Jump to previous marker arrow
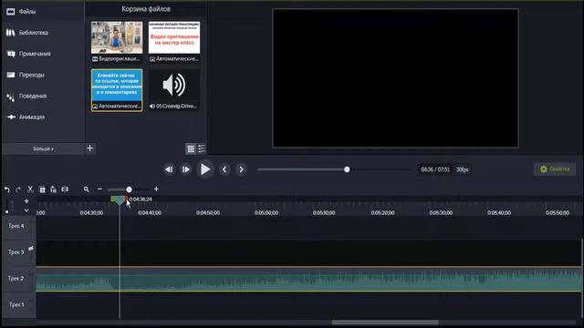The image size is (584, 328). tap(224, 169)
